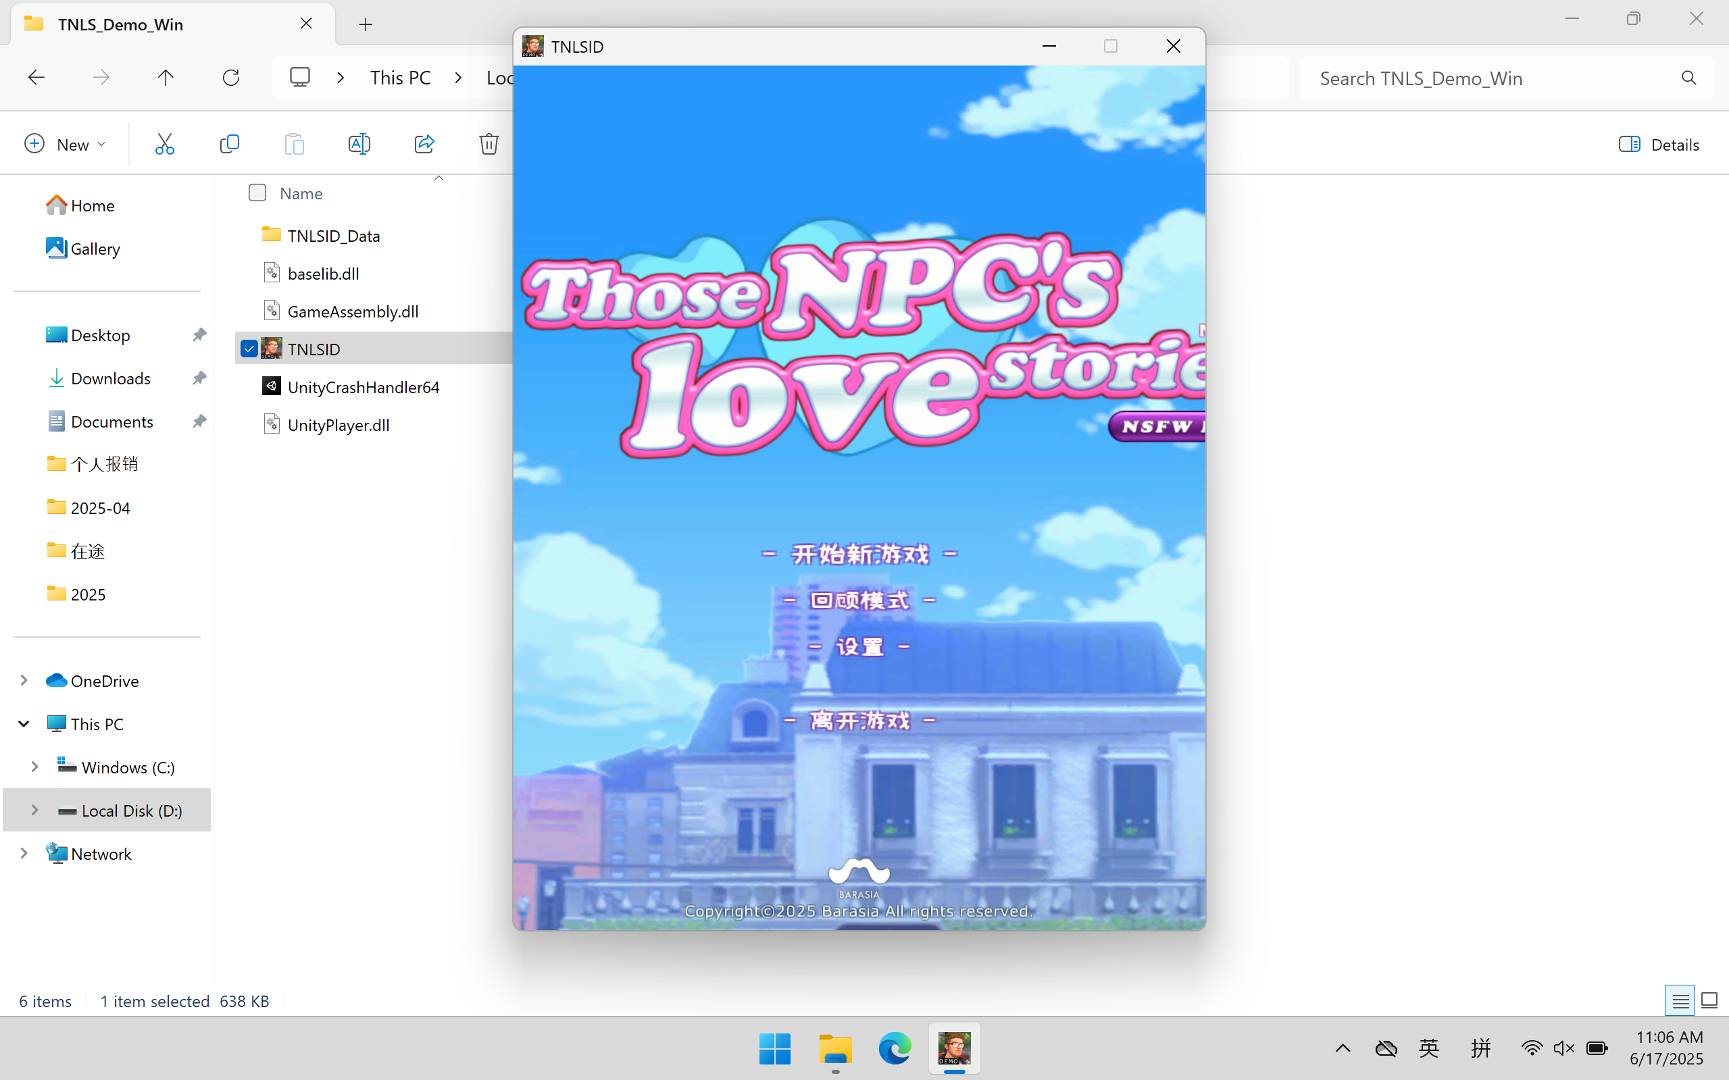
Task: Open 设置 in the game menu
Action: point(859,646)
